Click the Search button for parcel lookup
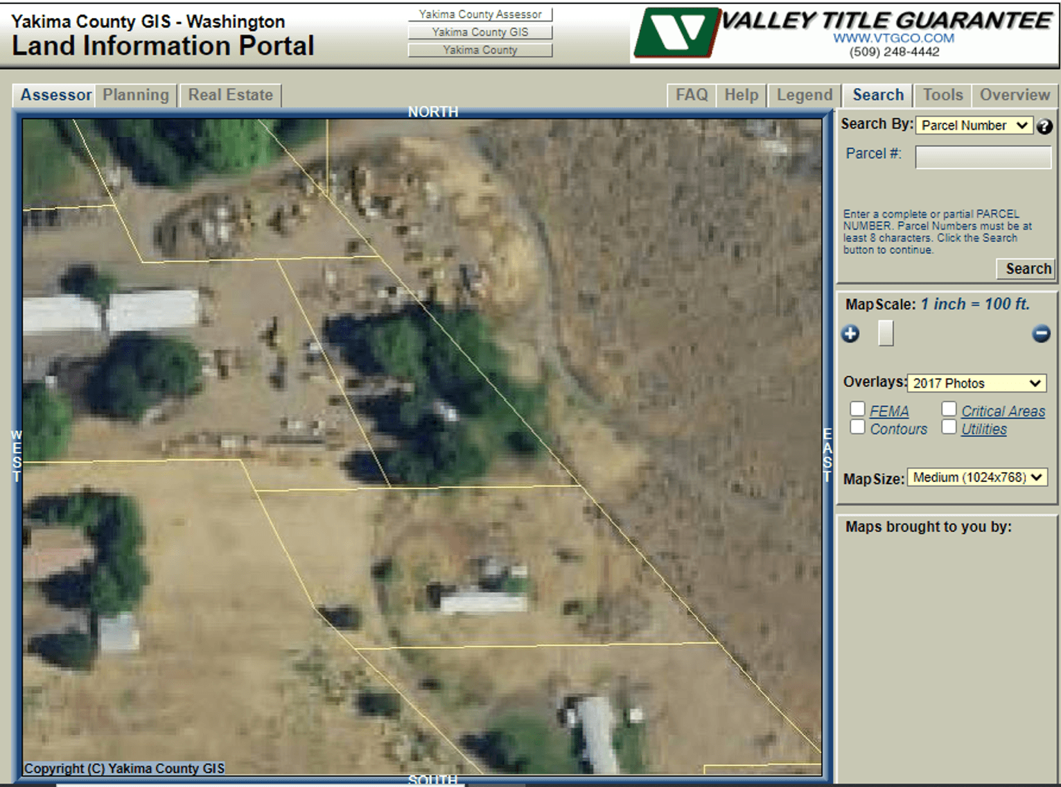Screen dimensions: 1061x787 [1026, 268]
